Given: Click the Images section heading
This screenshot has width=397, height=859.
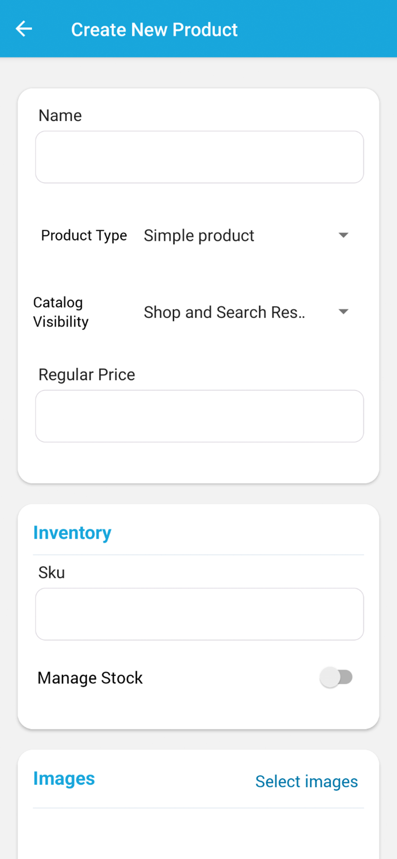Looking at the screenshot, I should 64,779.
